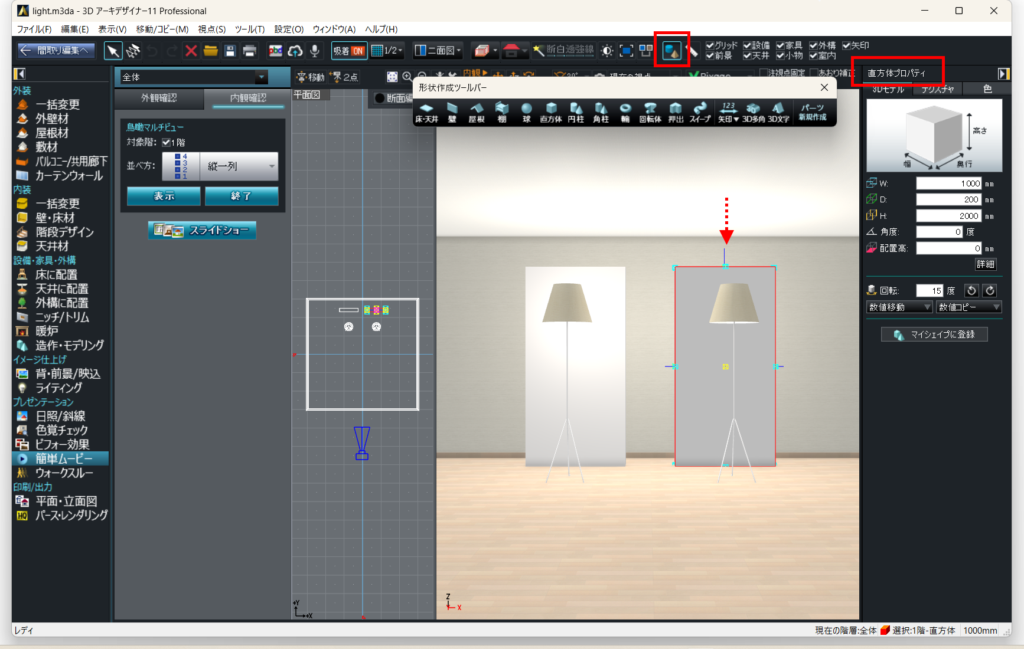
Task: Expand the 数値移動 dropdown
Action: coord(899,307)
